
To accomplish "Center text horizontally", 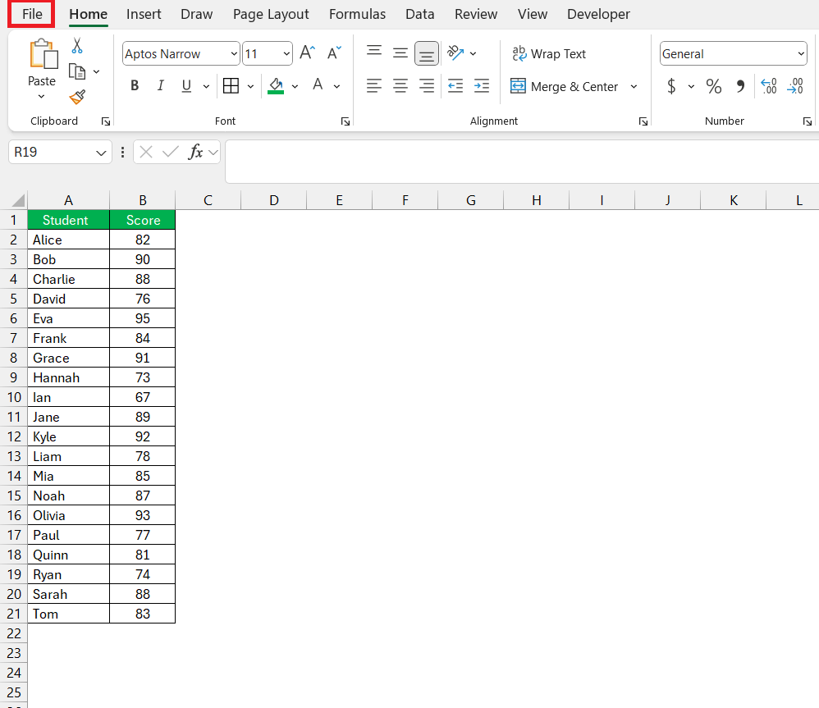I will [400, 85].
